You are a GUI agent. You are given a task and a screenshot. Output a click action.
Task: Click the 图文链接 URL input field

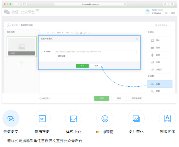coord(96,51)
